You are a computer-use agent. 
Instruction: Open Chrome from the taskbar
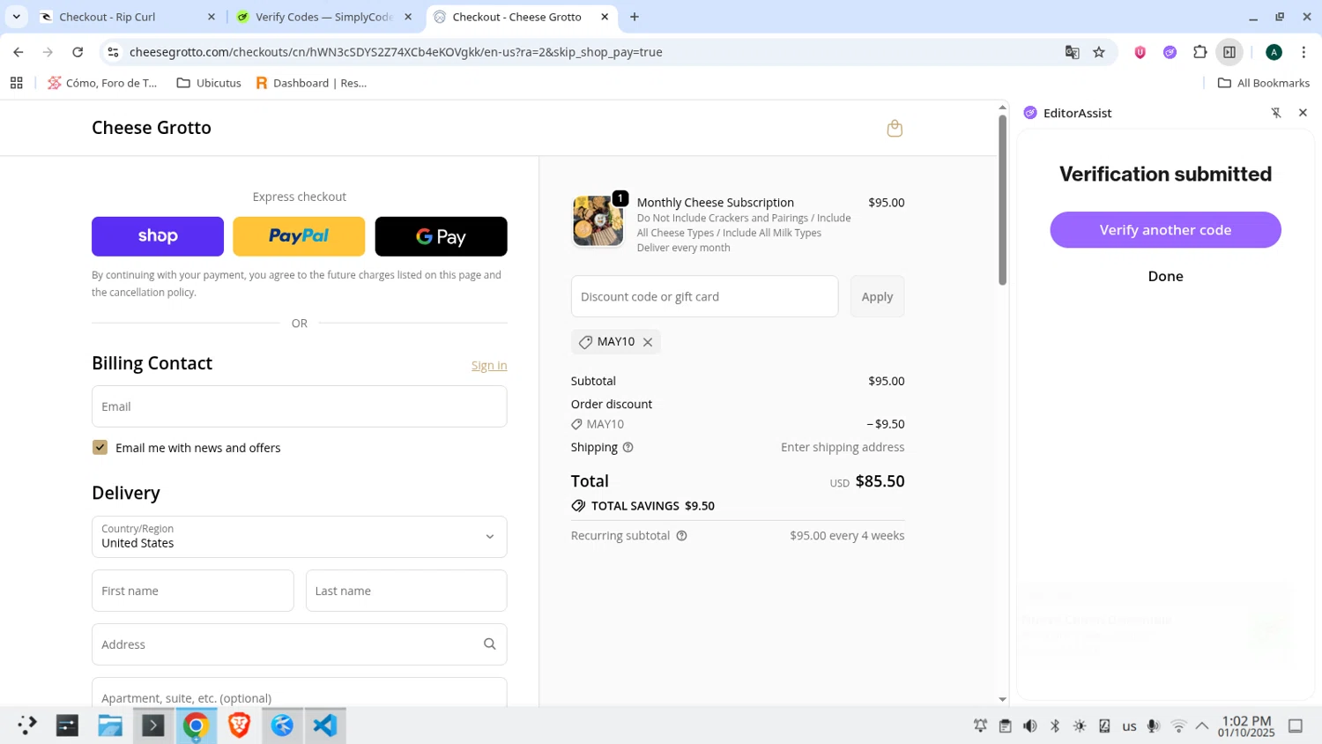(196, 725)
